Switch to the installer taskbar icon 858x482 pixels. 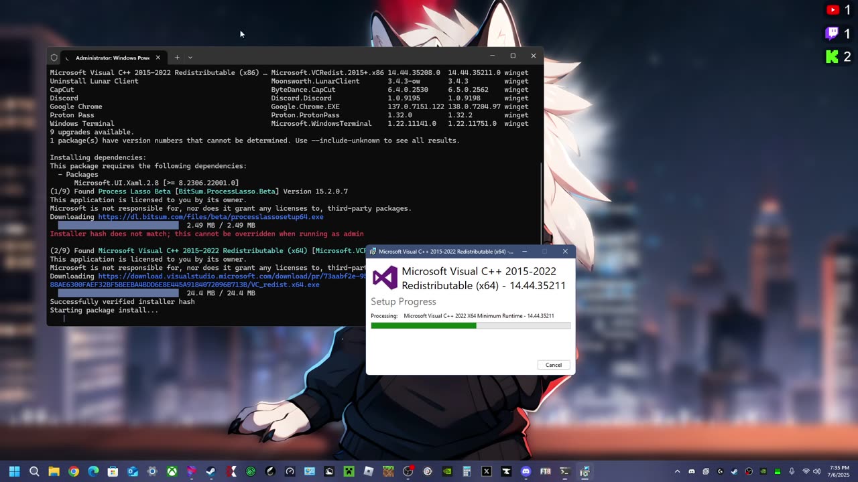click(x=585, y=471)
